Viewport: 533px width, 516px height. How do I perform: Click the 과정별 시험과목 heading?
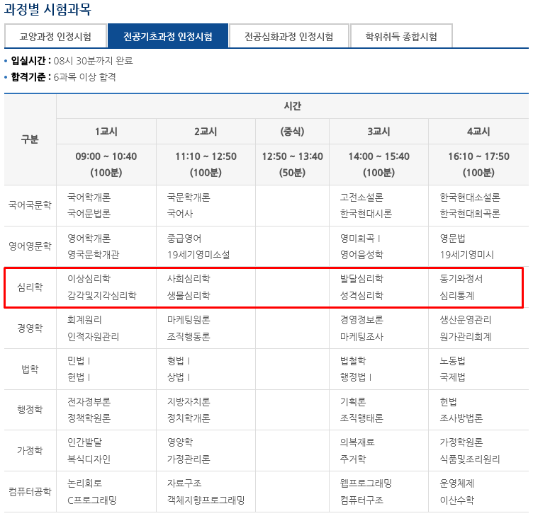coord(47,8)
